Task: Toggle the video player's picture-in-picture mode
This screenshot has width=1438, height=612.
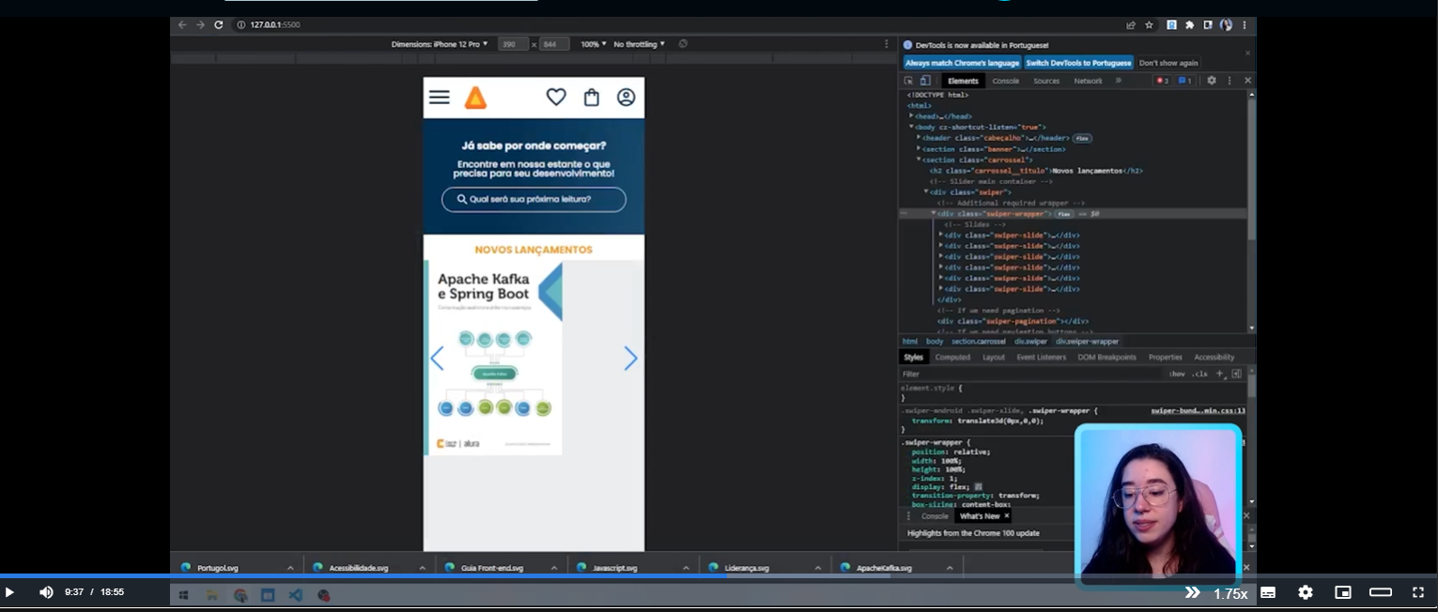Action: 1343,592
